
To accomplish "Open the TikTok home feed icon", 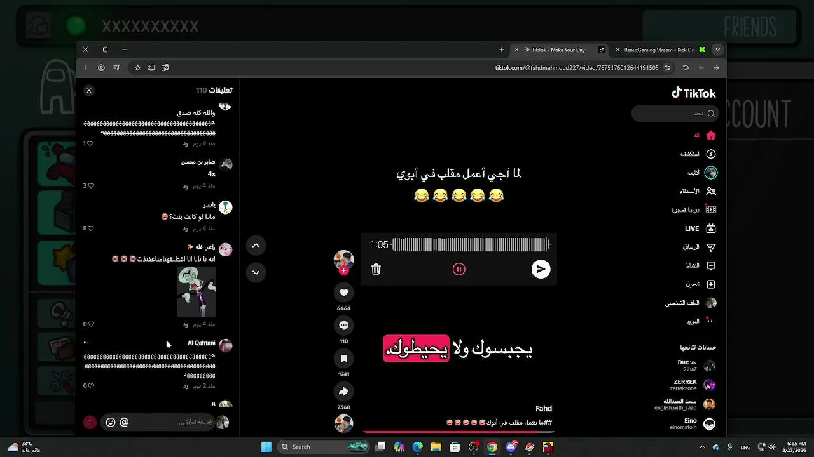I will click(711, 135).
